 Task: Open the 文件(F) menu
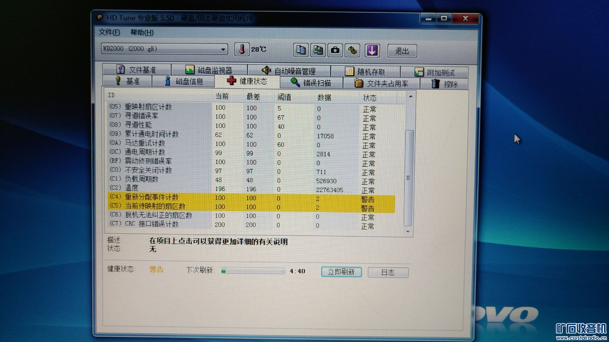pyautogui.click(x=109, y=32)
